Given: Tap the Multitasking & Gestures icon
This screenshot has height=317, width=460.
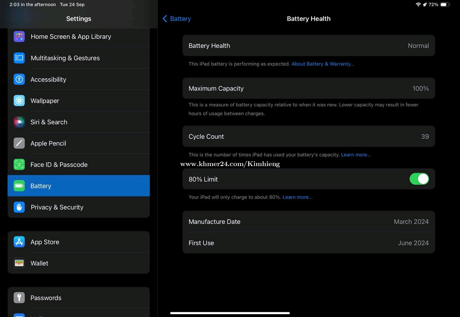Looking at the screenshot, I should (x=19, y=58).
